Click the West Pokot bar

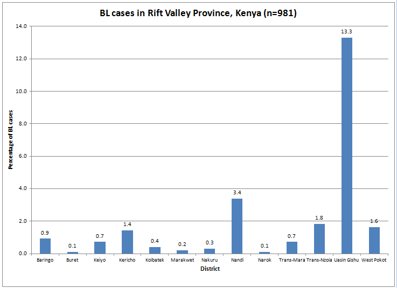[x=374, y=241]
